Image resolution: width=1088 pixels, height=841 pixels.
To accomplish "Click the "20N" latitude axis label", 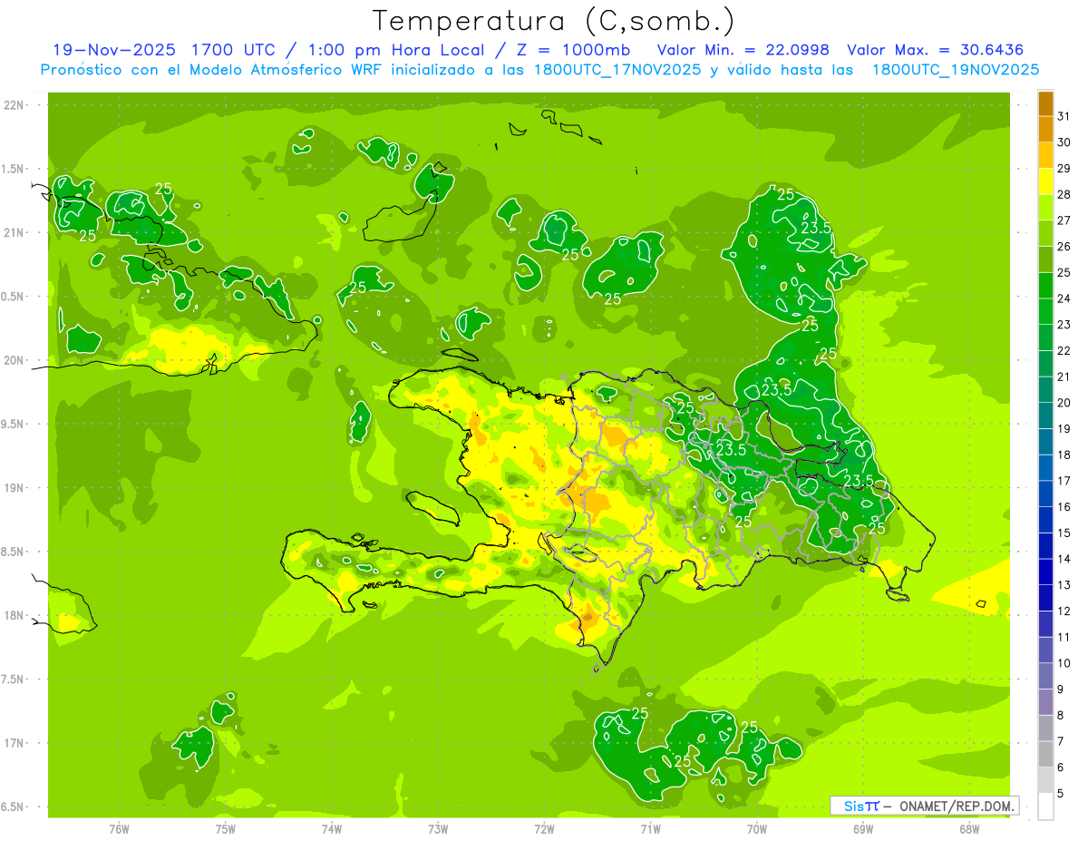I will [x=14, y=360].
